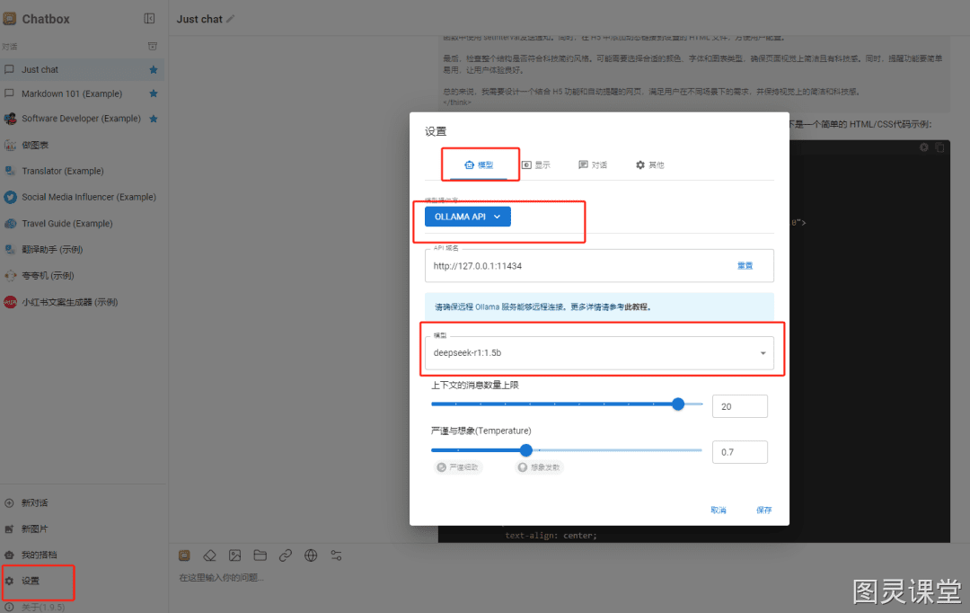Image resolution: width=970 pixels, height=613 pixels.
Task: Unstar the Just chat conversation
Action: coord(154,69)
